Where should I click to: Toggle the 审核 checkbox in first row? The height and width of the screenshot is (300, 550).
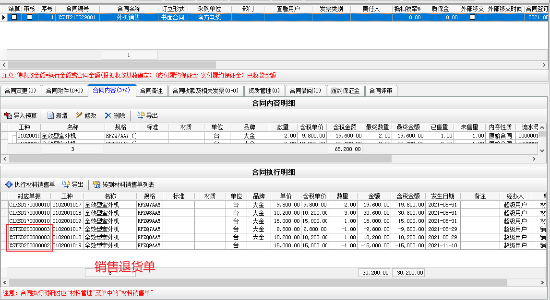coord(30,17)
